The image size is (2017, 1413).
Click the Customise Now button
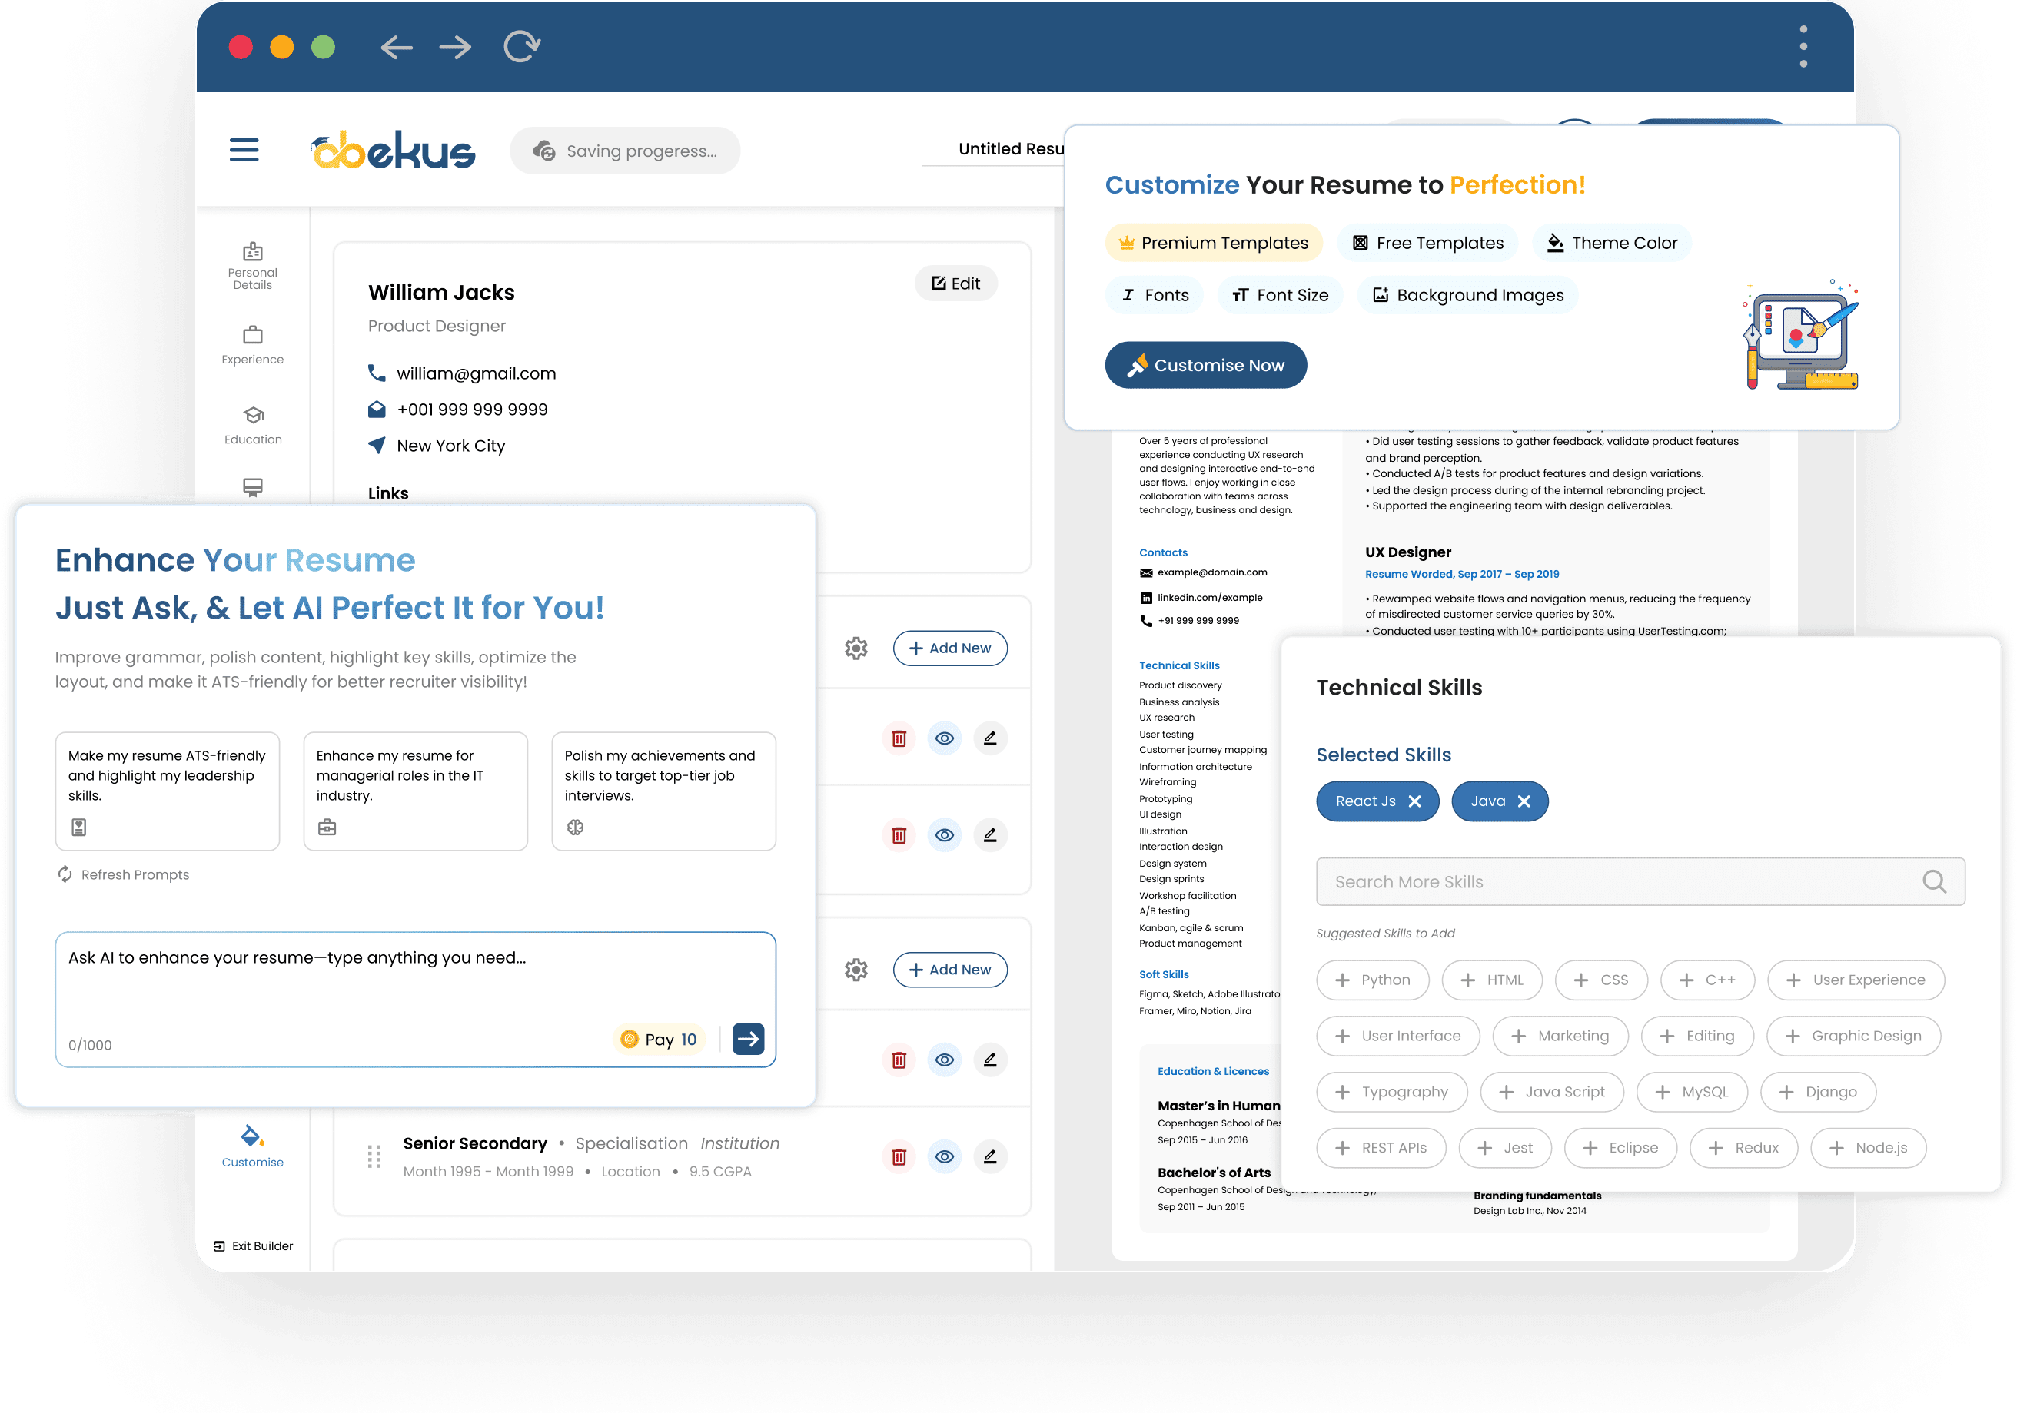tap(1206, 364)
